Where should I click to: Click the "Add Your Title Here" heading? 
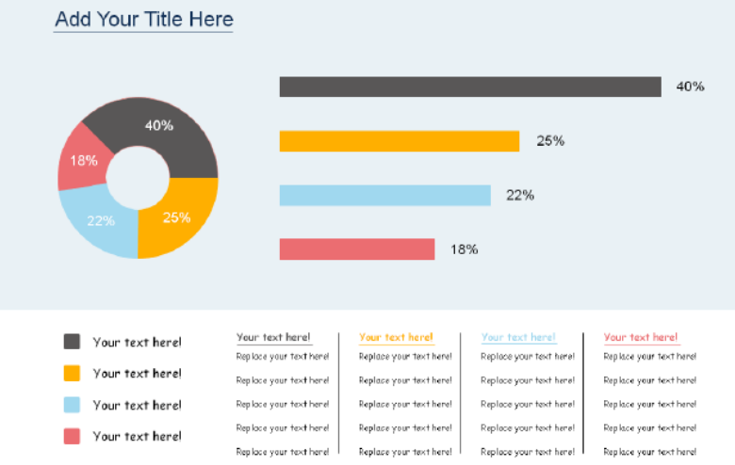143,20
